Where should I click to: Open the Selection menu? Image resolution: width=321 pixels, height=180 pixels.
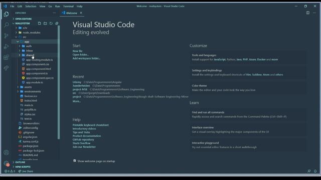pos(31,6)
